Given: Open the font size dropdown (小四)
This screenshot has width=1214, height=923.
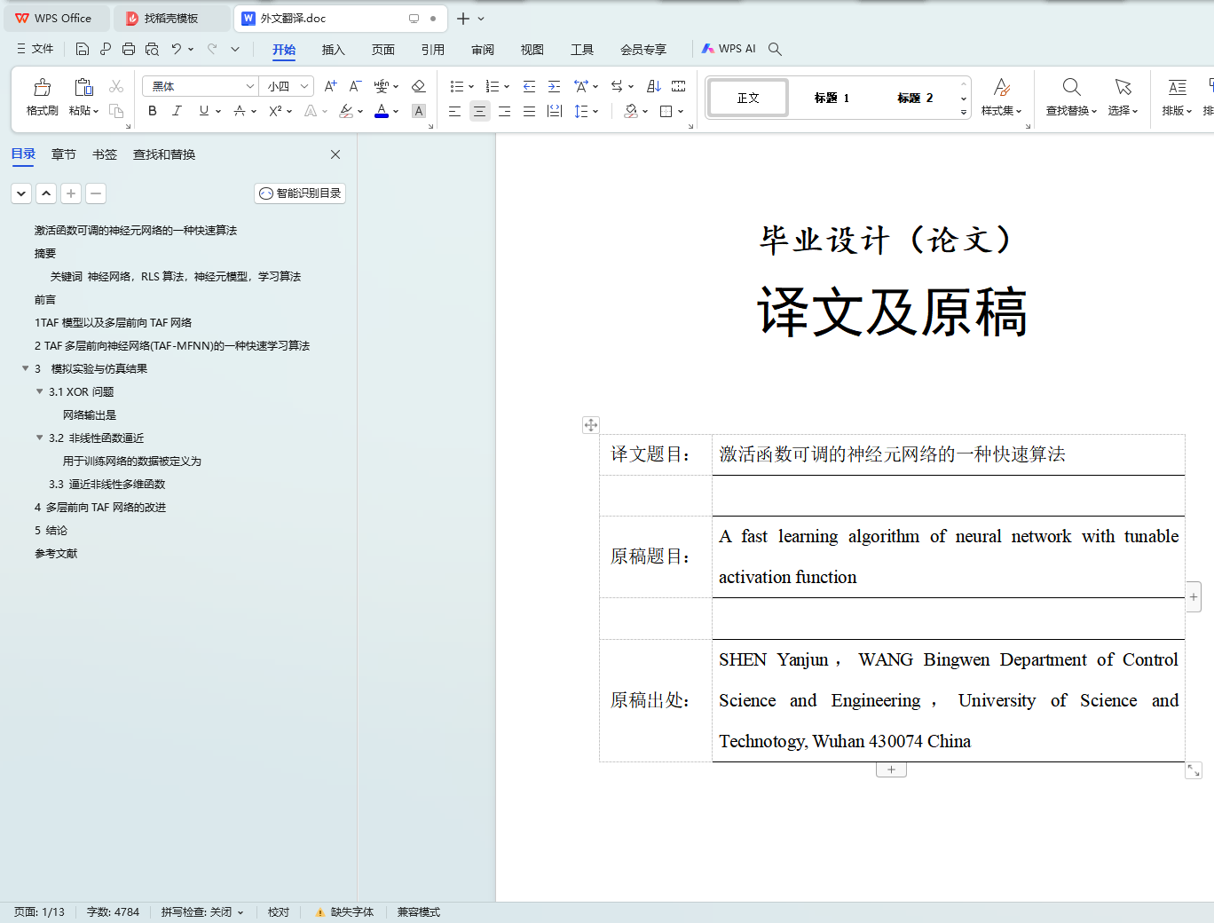Looking at the screenshot, I should click(x=304, y=86).
